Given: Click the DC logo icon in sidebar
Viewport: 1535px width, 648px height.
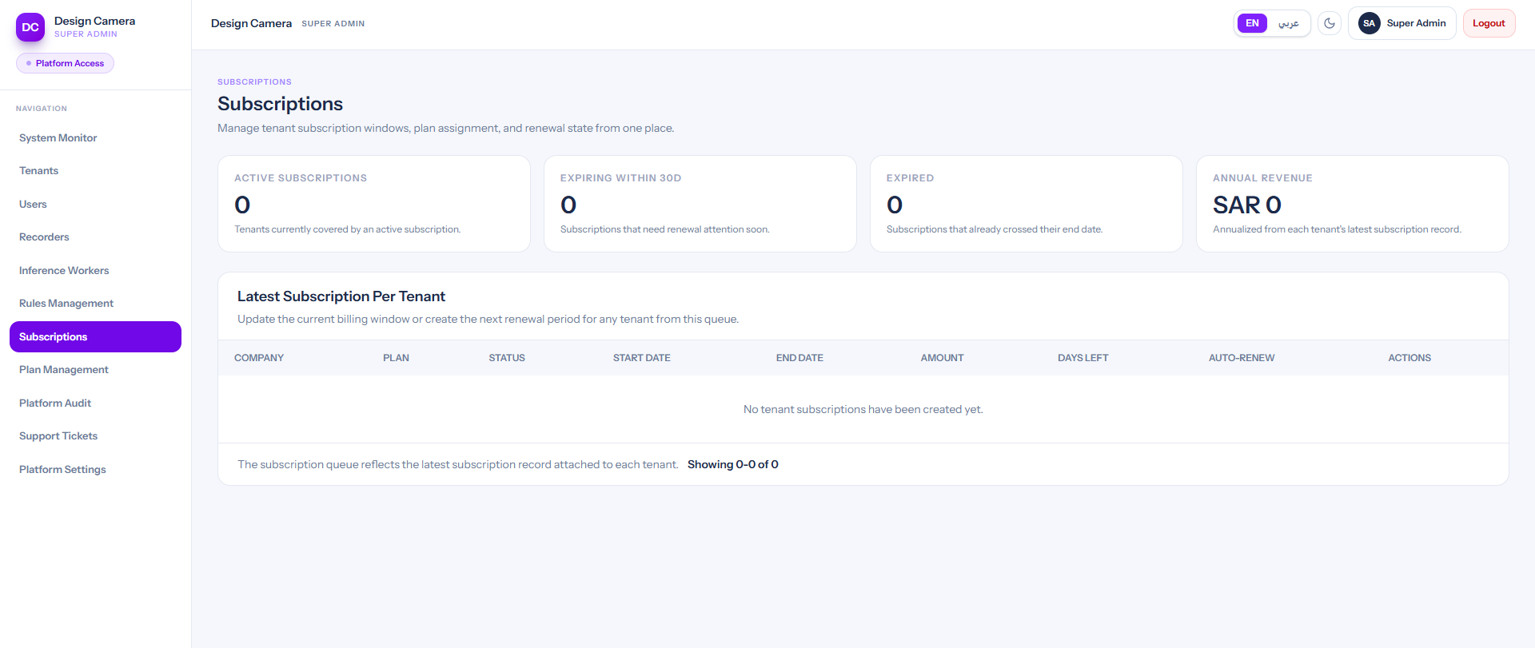Looking at the screenshot, I should pos(30,27).
